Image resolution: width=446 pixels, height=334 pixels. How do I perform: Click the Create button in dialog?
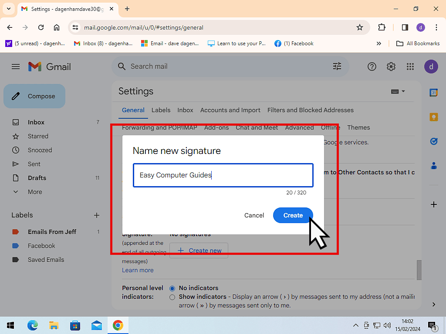click(293, 215)
